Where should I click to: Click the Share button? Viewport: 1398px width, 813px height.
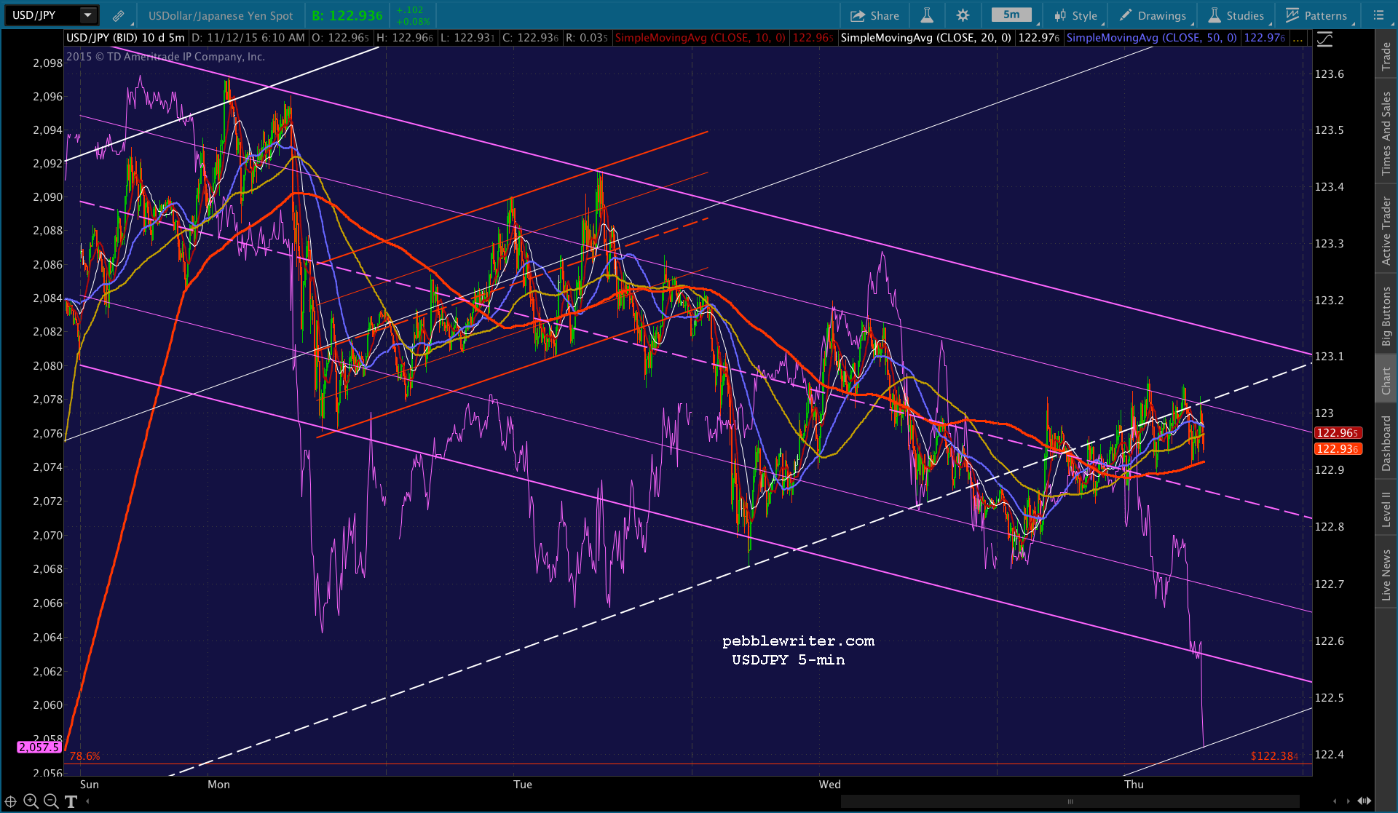(x=874, y=15)
